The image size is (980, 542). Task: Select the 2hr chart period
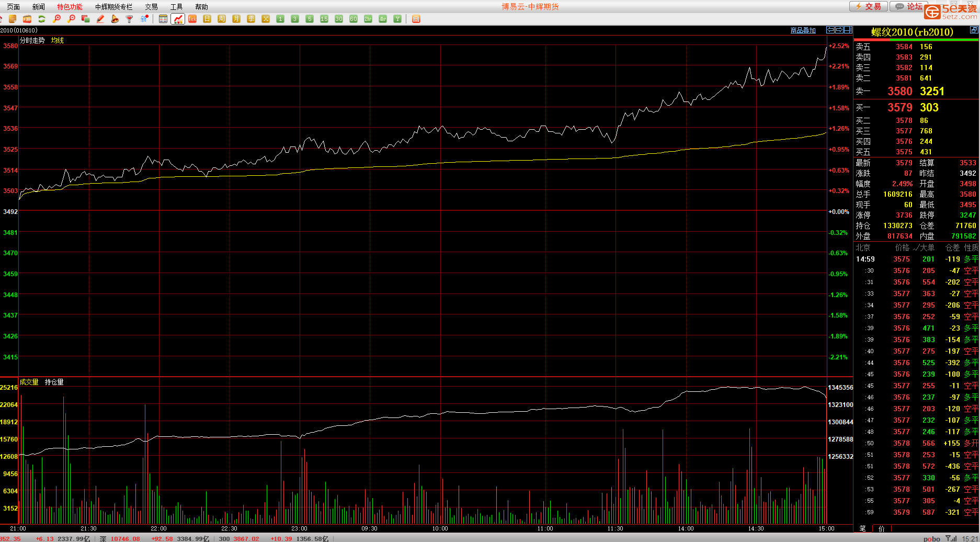coord(368,19)
